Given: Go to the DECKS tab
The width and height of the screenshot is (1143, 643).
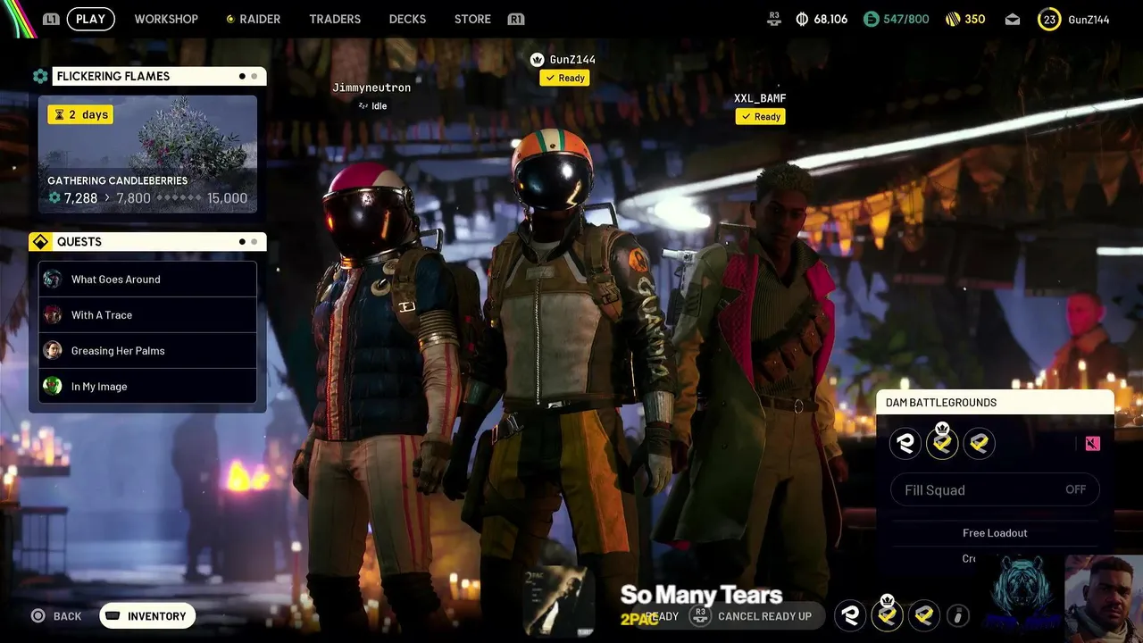Looking at the screenshot, I should 407,19.
